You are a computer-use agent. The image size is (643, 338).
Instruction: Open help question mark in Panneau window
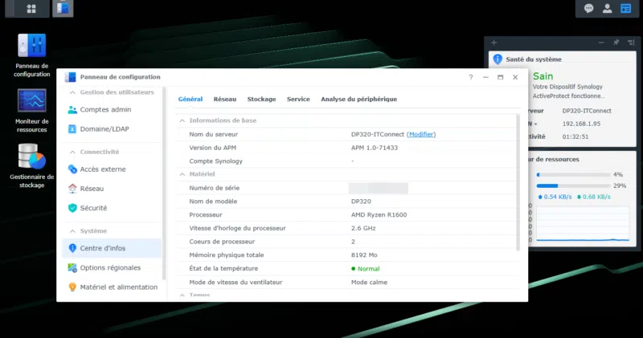pos(471,77)
